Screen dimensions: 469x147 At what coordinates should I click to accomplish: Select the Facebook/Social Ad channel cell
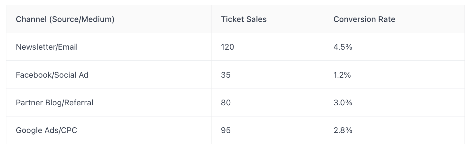coord(109,75)
